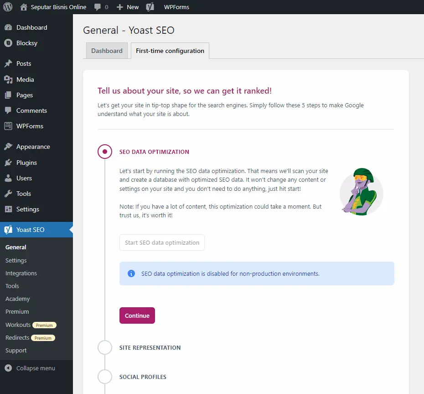The height and width of the screenshot is (394, 424).
Task: Open Integrations under Yoast SEO
Action: point(21,273)
